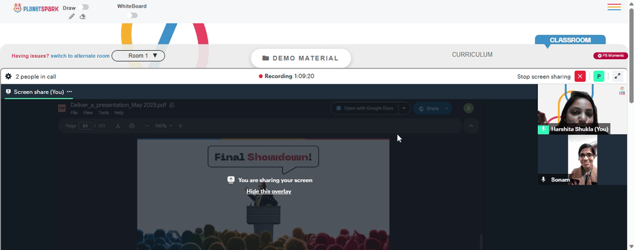The image size is (635, 250).
Task: Open call settings gear icon
Action: click(8, 76)
